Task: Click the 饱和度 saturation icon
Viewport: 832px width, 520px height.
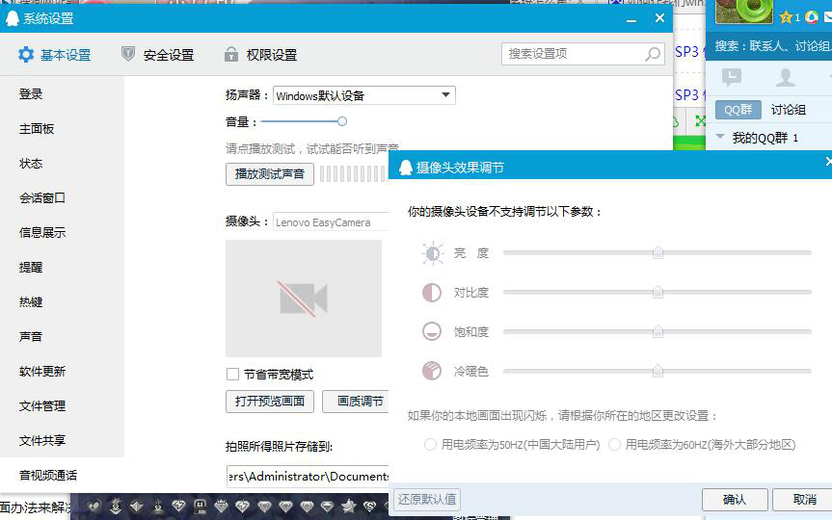Action: click(431, 332)
